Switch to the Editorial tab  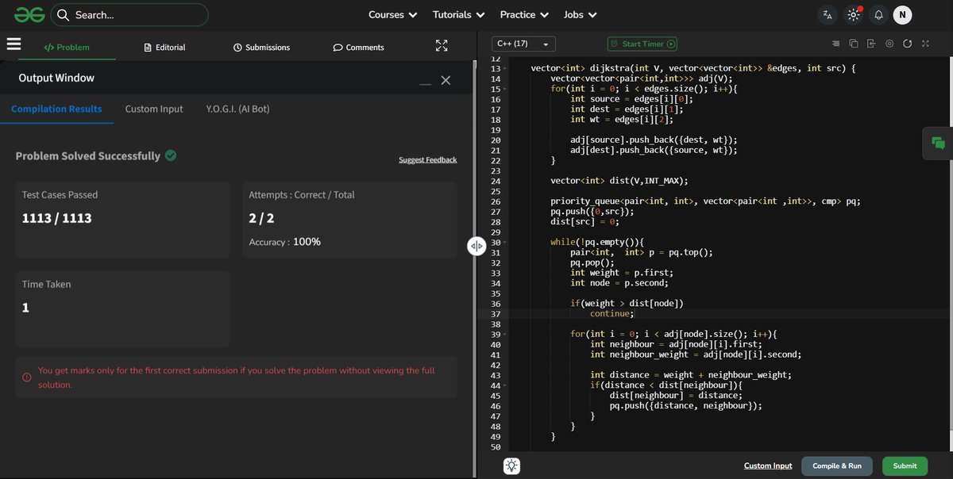(x=165, y=48)
